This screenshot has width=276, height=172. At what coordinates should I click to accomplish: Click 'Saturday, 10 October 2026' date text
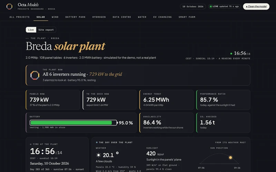pos(49,163)
